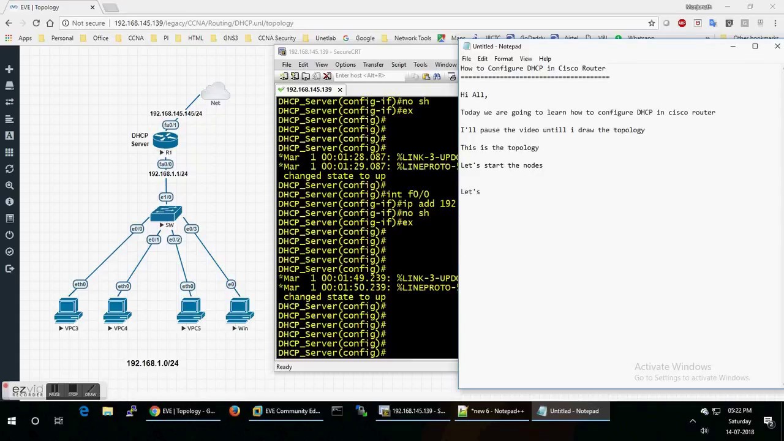Image resolution: width=784 pixels, height=441 pixels.
Task: Select the 192.168.145.139 session tab in SecureCRT
Action: [309, 89]
